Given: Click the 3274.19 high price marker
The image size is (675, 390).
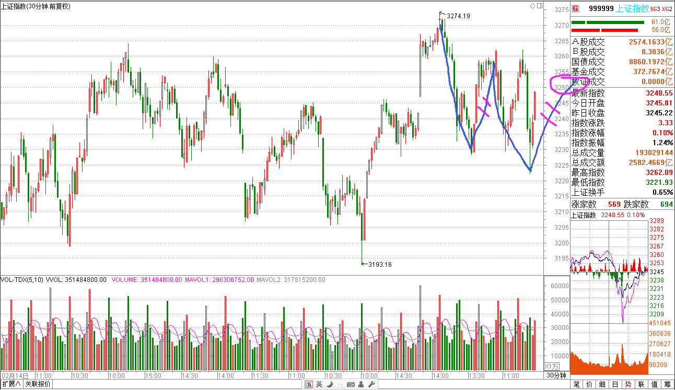Looking at the screenshot, I should click(458, 16).
